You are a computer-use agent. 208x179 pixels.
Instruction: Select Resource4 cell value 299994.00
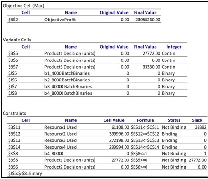tap(119, 147)
